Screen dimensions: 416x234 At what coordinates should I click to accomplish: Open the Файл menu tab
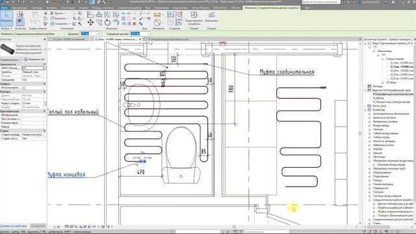click(x=5, y=8)
